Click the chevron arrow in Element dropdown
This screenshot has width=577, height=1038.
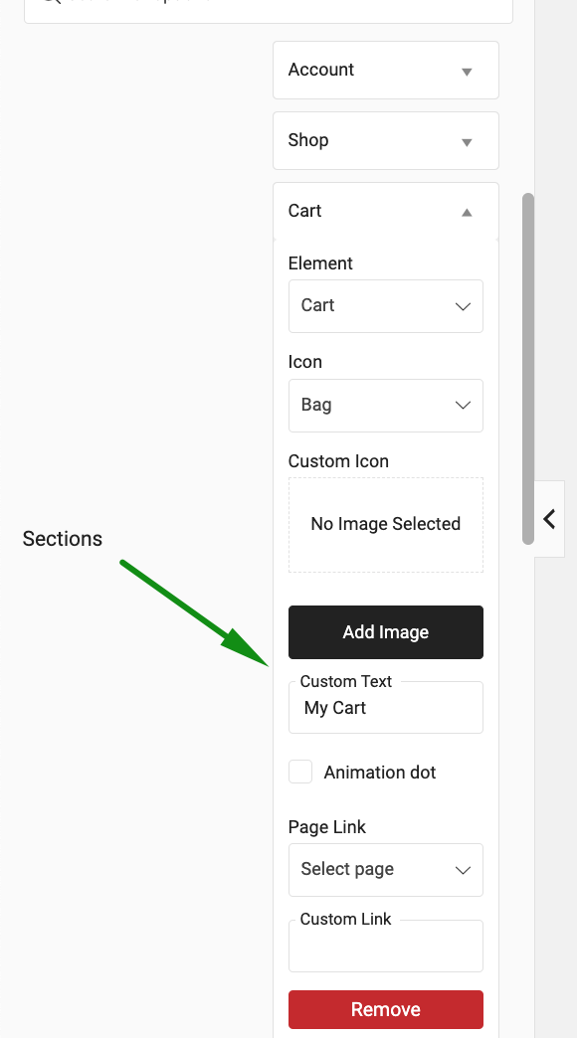[x=463, y=306]
